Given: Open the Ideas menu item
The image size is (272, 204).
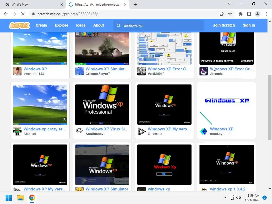Looking at the screenshot, I should click(81, 25).
